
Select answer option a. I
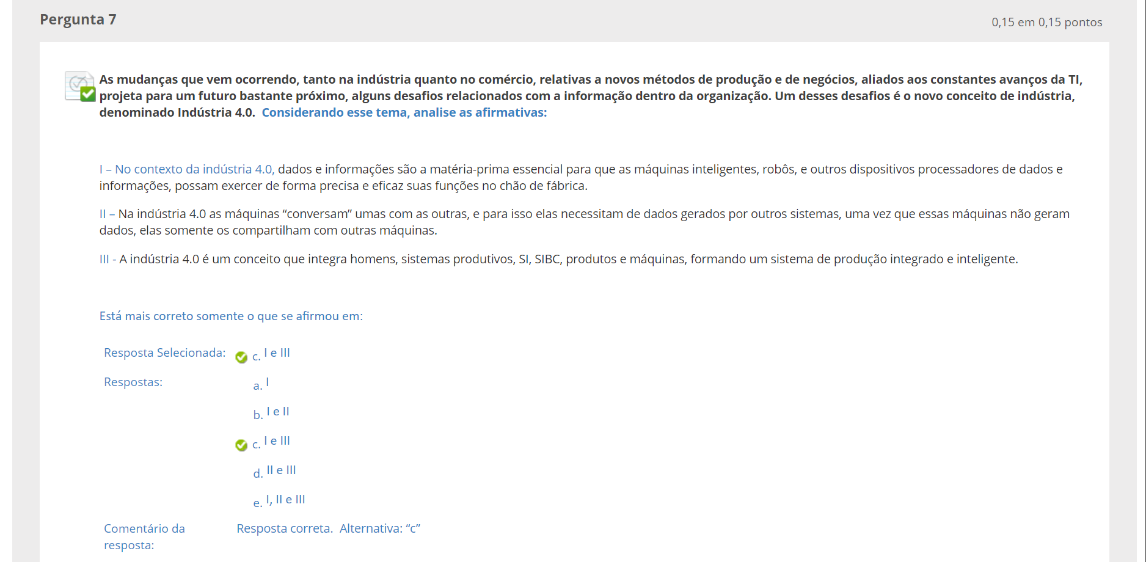(261, 384)
